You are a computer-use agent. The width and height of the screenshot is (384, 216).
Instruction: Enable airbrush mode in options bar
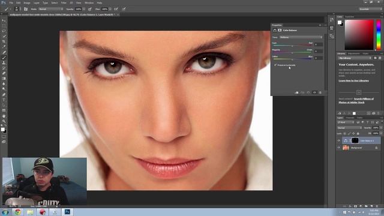click(116, 9)
